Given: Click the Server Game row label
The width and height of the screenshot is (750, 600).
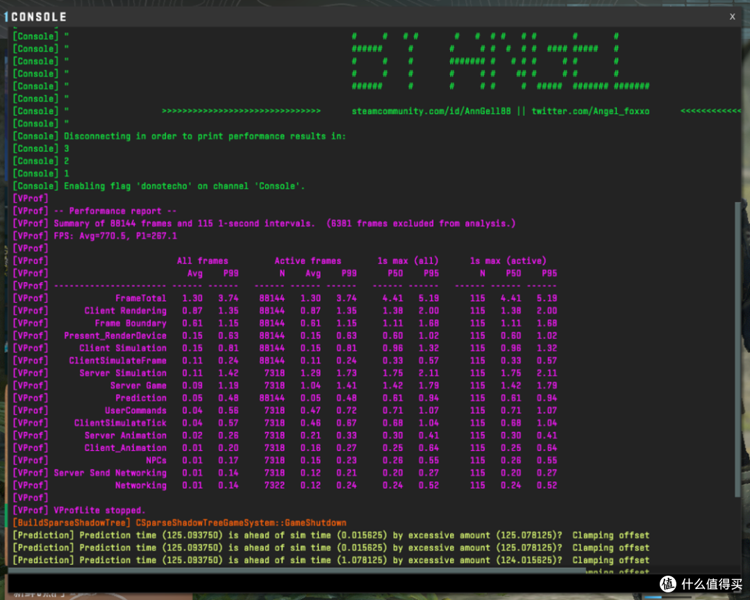Looking at the screenshot, I should point(138,385).
